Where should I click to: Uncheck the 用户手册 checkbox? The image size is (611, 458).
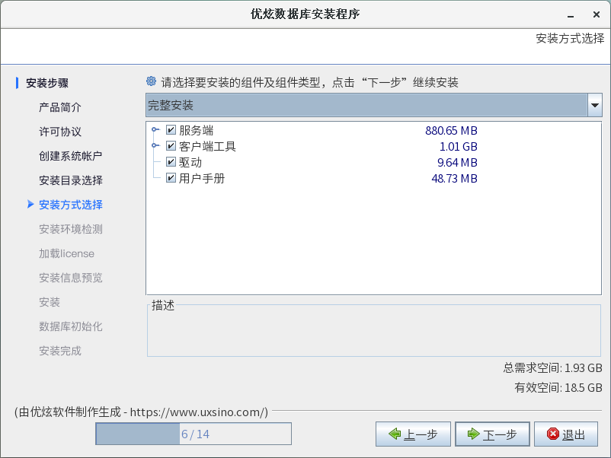click(171, 178)
